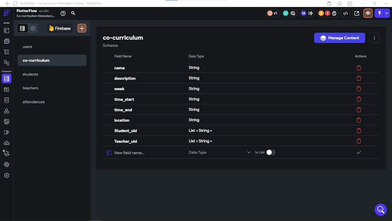Image resolution: width=392 pixels, height=221 pixels.
Task: Open the Cloud Functions icon in sidebar
Action: coord(7,143)
